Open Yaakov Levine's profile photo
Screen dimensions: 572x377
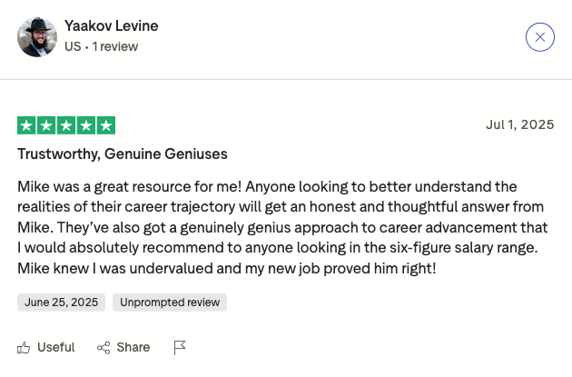coord(37,37)
